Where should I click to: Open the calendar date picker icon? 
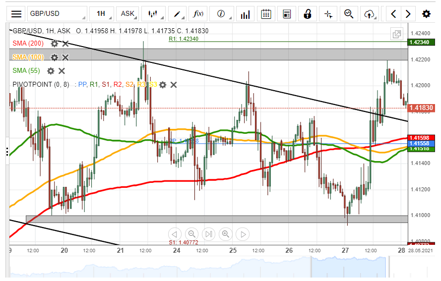[x=266, y=14]
